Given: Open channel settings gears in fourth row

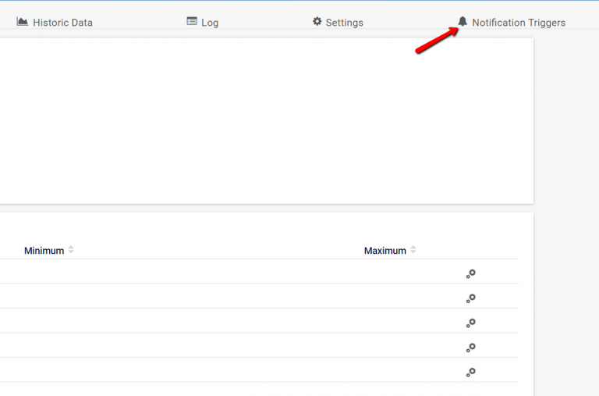Looking at the screenshot, I should (470, 348).
